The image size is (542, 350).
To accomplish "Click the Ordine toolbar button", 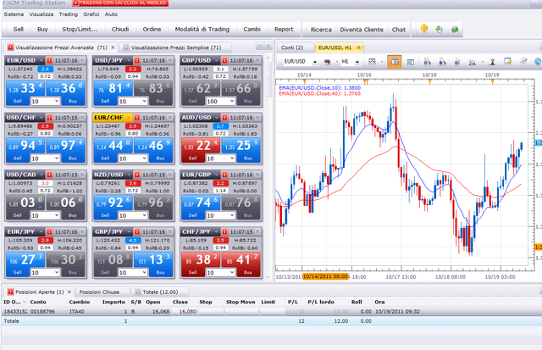I will [x=152, y=30].
